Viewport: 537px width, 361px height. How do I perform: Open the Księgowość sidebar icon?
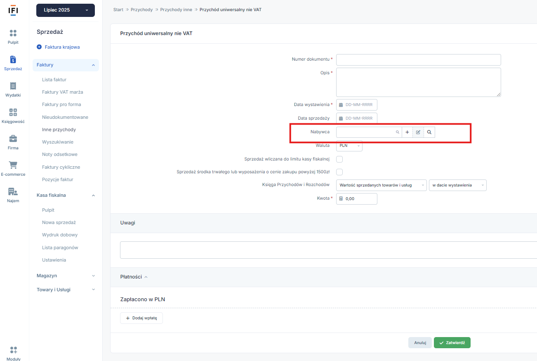pos(13,112)
